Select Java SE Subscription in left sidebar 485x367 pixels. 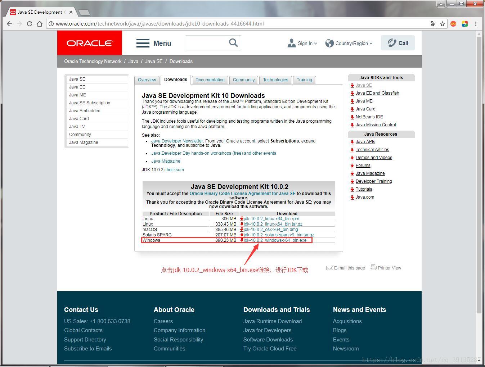97,103
